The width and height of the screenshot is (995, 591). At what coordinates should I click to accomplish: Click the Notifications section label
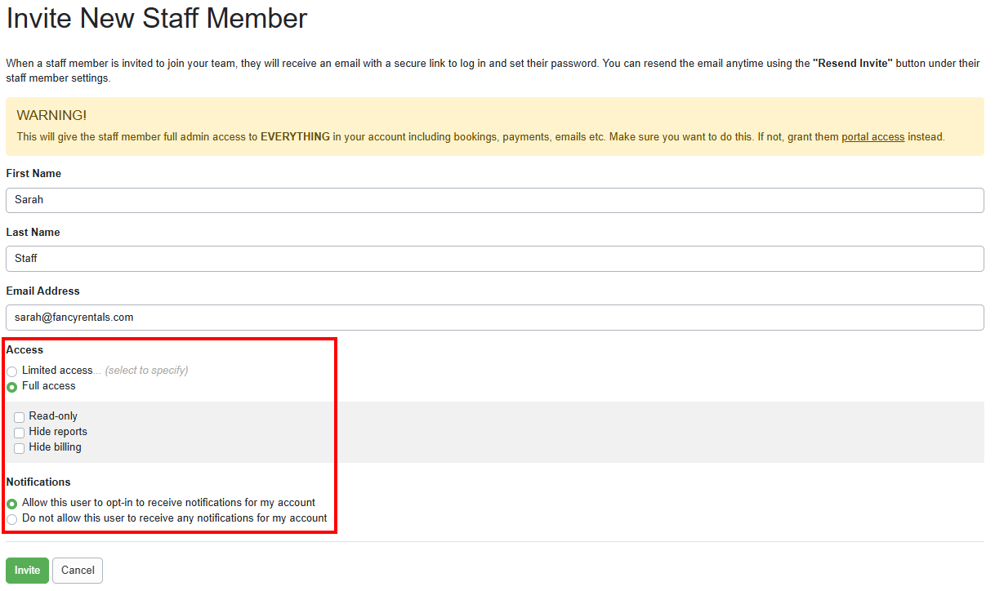pyautogui.click(x=38, y=482)
